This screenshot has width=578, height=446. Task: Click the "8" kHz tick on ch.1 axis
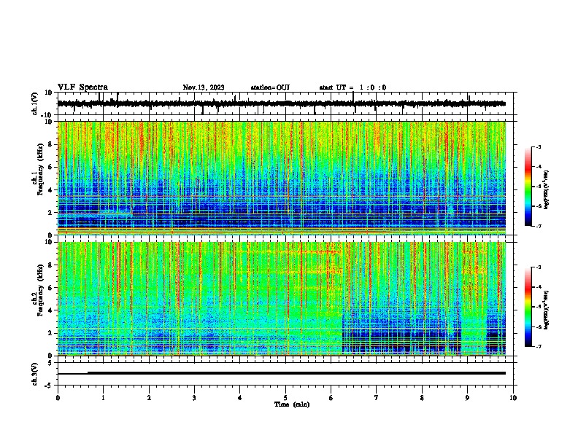click(x=52, y=144)
